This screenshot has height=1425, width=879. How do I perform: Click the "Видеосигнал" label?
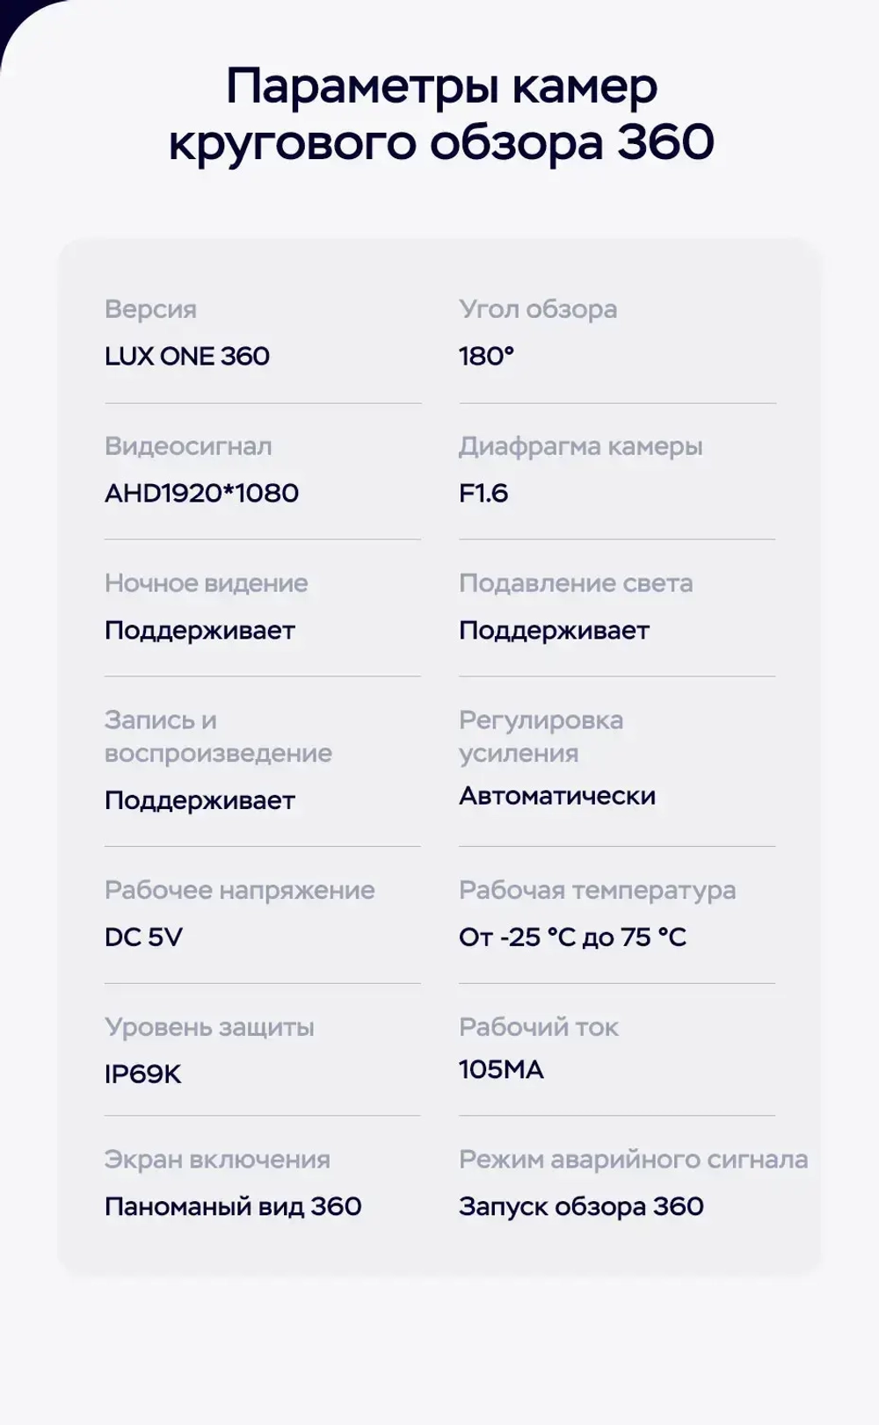(x=188, y=446)
